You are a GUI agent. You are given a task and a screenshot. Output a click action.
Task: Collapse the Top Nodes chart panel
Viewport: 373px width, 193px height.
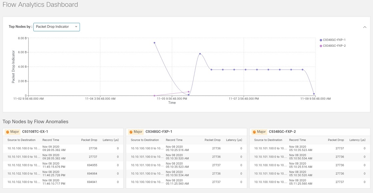pos(365,27)
